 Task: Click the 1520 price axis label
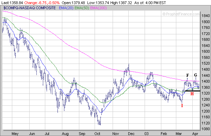206,64
